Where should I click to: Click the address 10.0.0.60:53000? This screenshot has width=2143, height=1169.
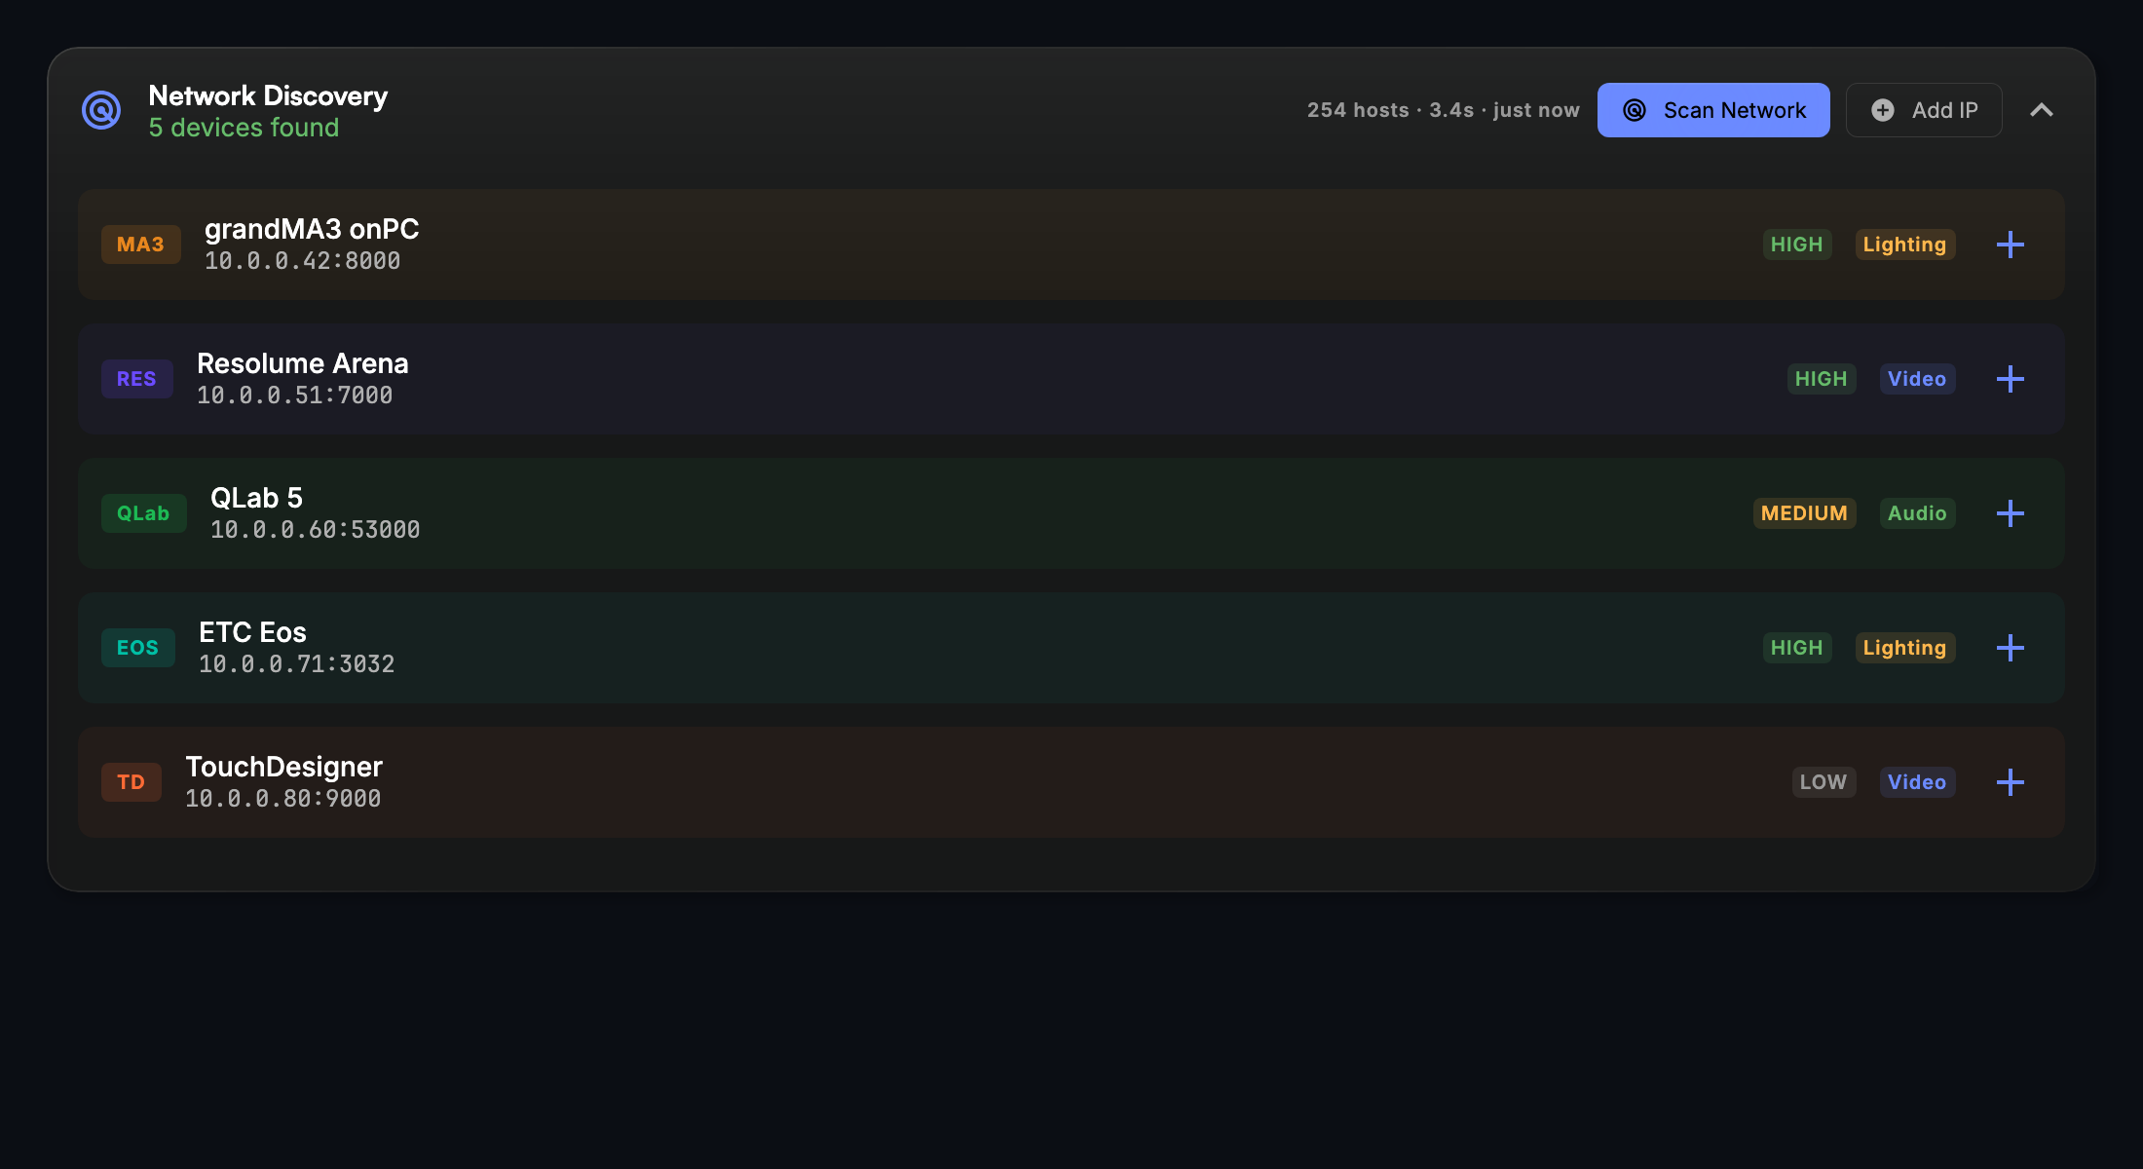pos(316,530)
